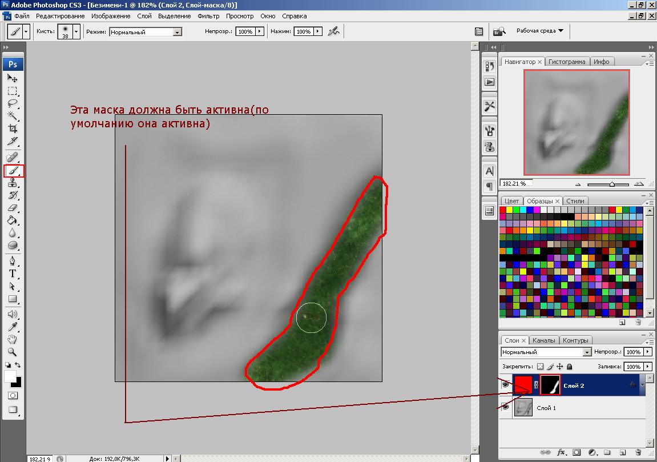Switch to the Каналы tab

(545, 340)
